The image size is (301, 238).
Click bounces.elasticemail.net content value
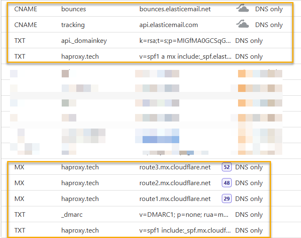click(x=175, y=9)
